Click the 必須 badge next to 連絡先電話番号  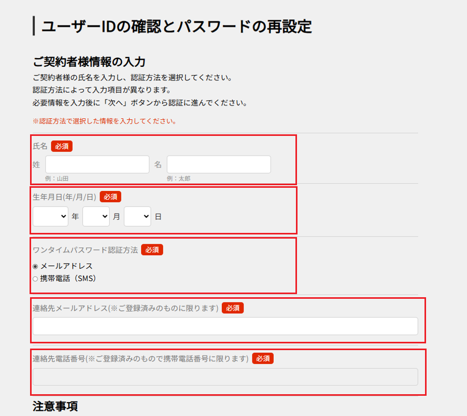coord(262,358)
